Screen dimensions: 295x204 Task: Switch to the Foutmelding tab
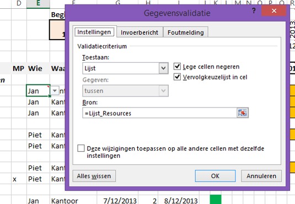tap(186, 33)
